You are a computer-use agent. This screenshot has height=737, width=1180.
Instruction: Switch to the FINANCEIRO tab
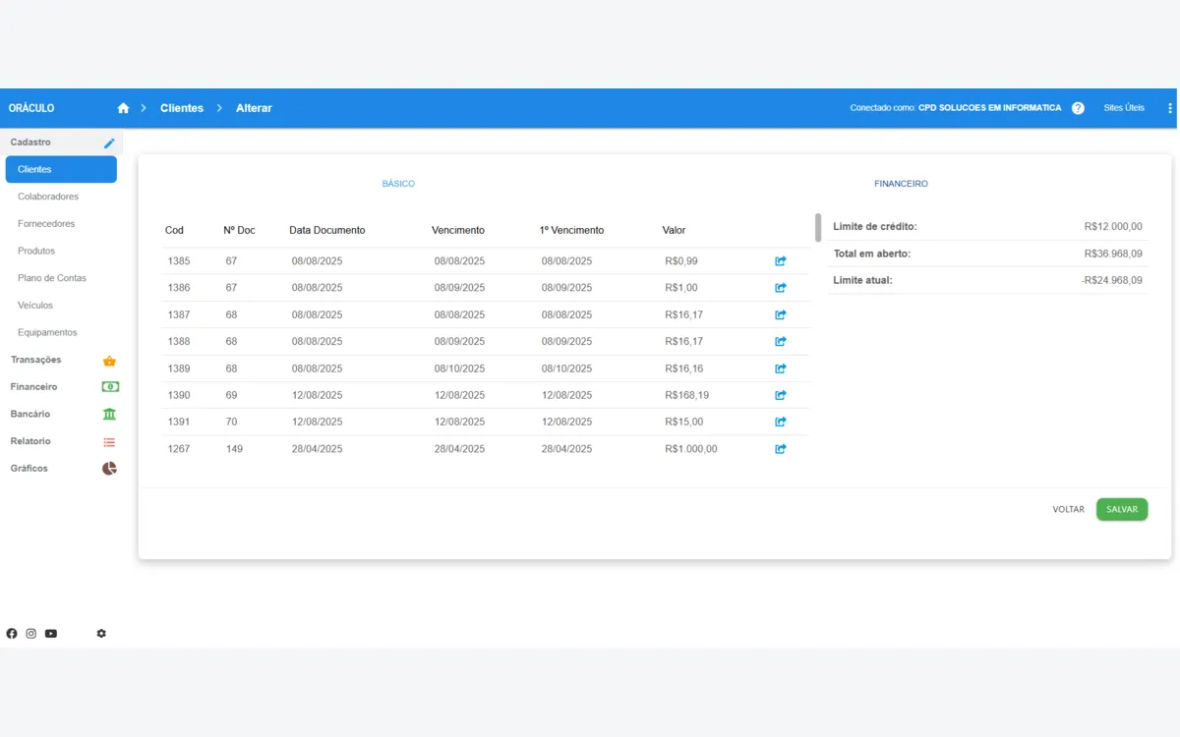[901, 184]
